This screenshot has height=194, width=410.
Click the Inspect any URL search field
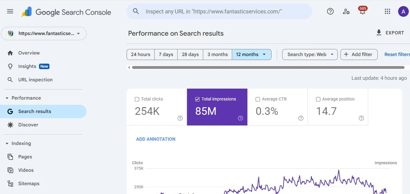pyautogui.click(x=219, y=11)
